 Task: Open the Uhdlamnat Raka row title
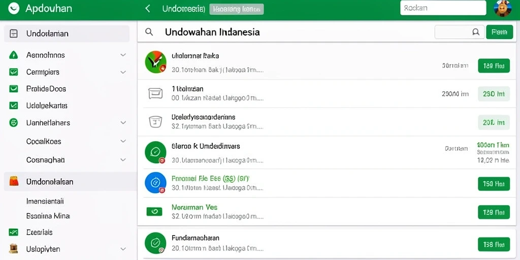click(x=195, y=56)
